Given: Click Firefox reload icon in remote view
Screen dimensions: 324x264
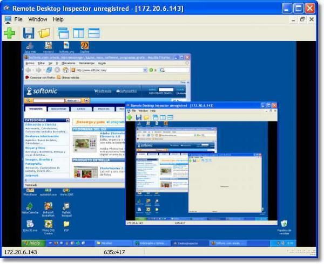Looking at the screenshot, I should pos(49,70).
